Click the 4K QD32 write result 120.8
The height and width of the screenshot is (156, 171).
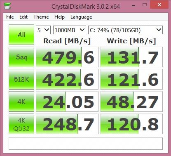131,124
